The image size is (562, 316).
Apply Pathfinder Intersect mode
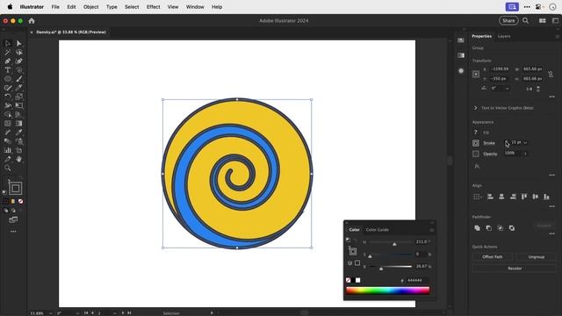point(500,228)
